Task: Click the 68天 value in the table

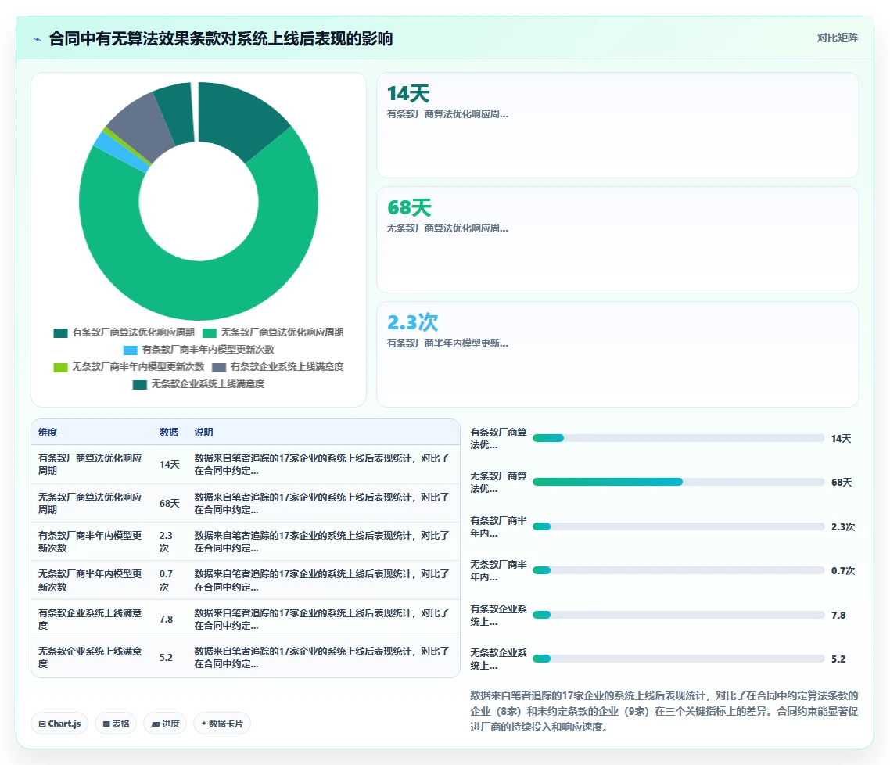Action: [x=169, y=504]
